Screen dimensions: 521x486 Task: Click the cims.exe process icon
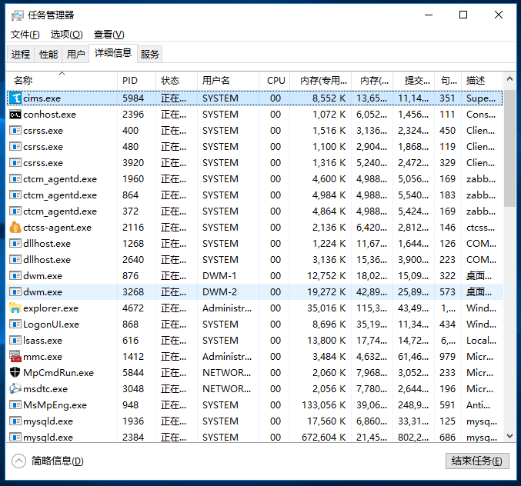point(15,98)
